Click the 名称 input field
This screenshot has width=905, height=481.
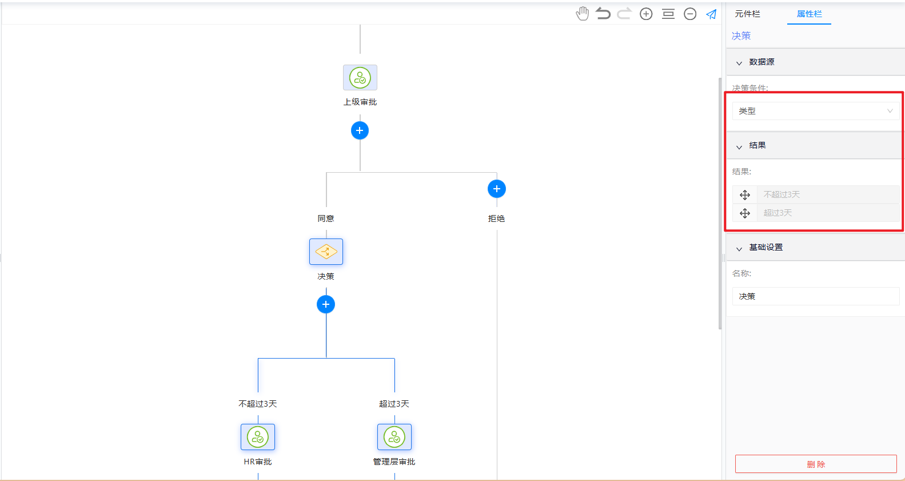coord(816,296)
